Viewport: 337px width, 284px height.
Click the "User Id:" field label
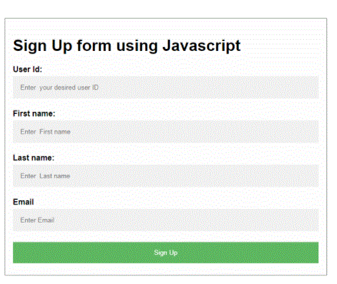pyautogui.click(x=27, y=70)
